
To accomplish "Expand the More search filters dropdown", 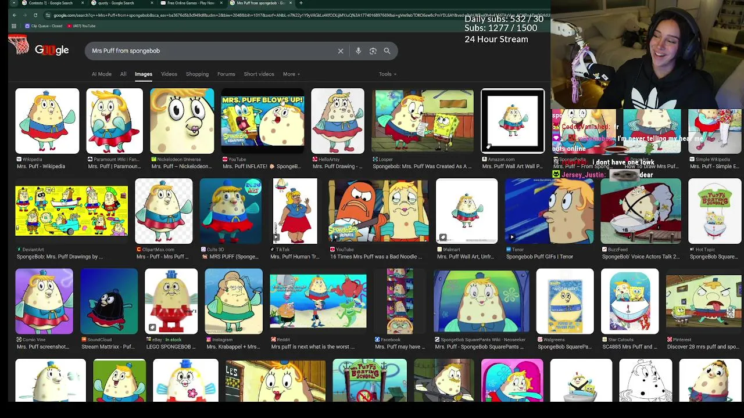I will point(292,74).
